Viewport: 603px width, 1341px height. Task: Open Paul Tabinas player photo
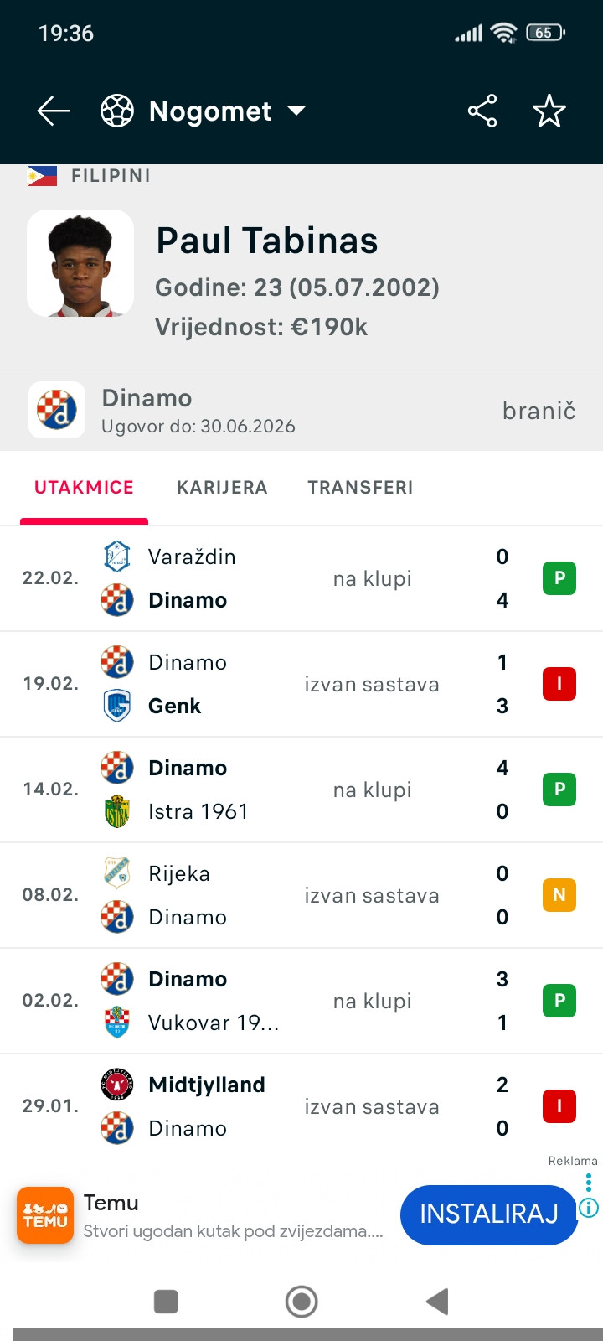(80, 263)
